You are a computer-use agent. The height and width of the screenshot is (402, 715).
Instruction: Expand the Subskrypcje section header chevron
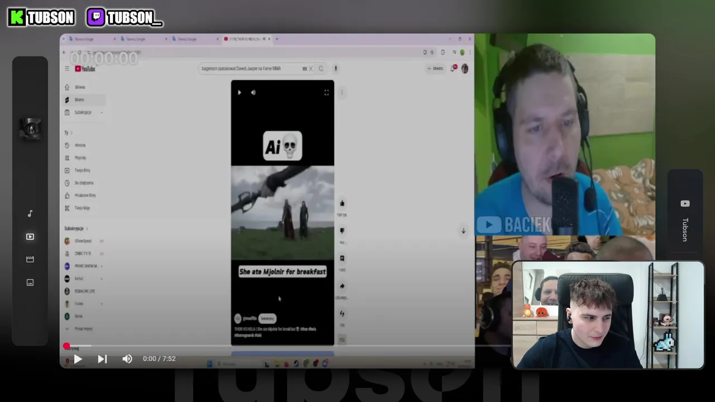coord(87,228)
